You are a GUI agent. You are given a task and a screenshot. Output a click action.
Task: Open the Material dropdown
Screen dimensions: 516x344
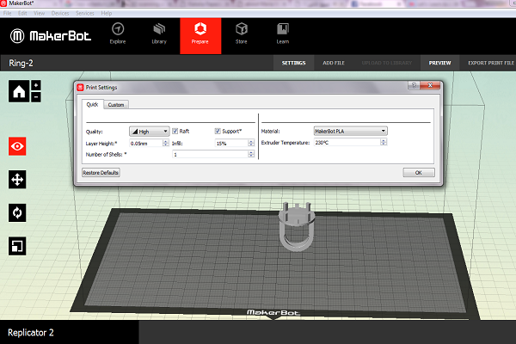tap(351, 131)
